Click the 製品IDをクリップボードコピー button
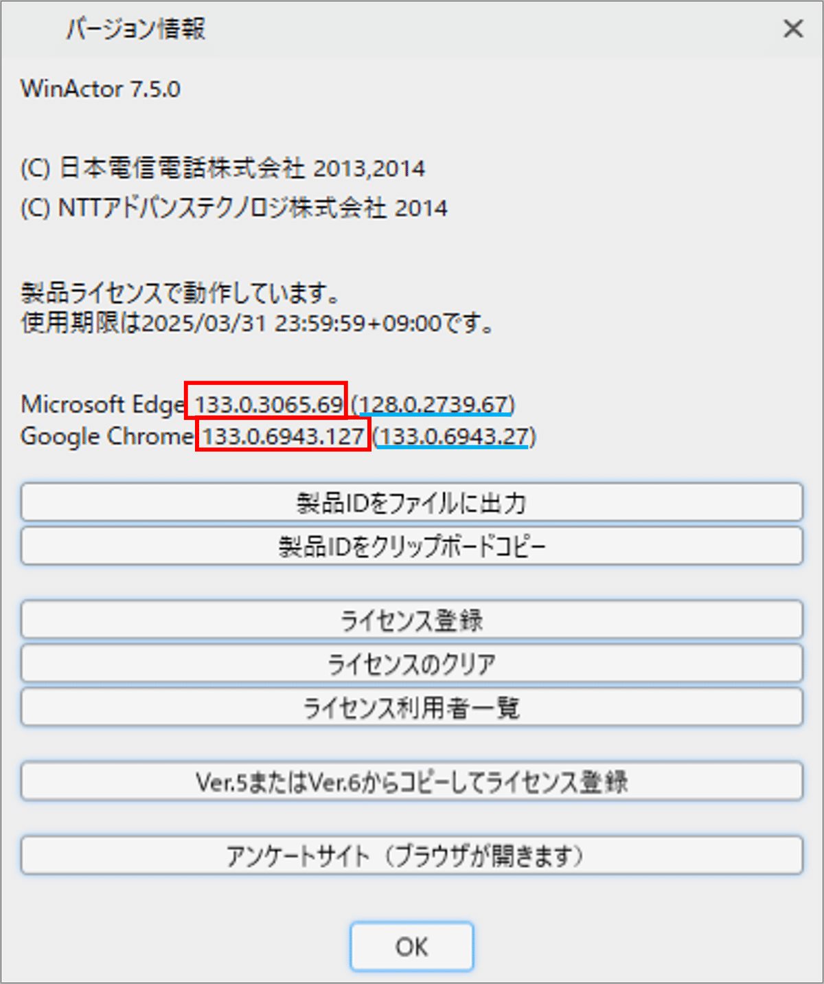 [411, 546]
